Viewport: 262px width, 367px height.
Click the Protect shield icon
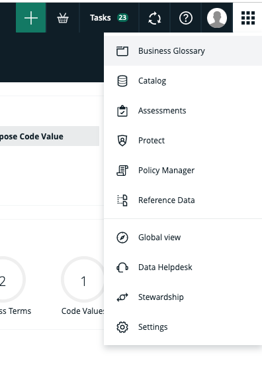point(122,141)
